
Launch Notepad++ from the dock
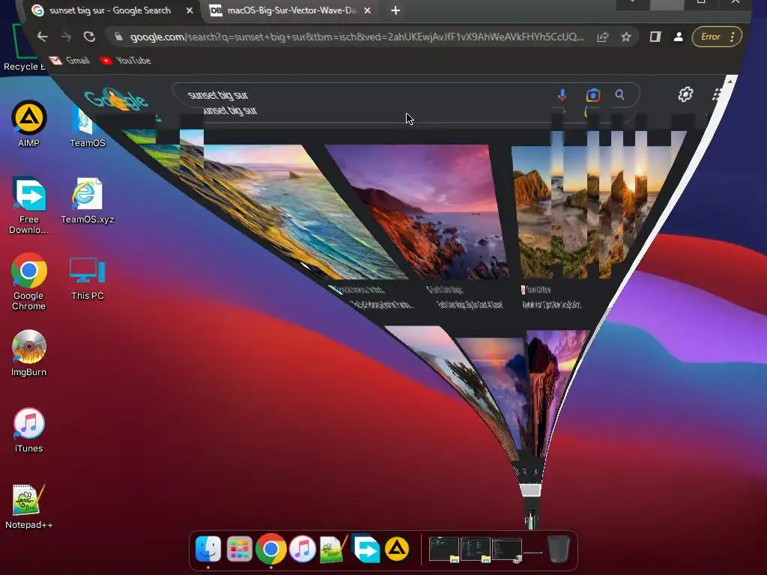point(333,549)
